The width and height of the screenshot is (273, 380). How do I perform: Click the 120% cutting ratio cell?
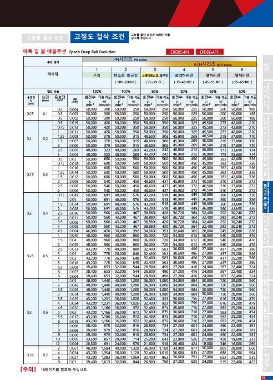[x=96, y=91]
